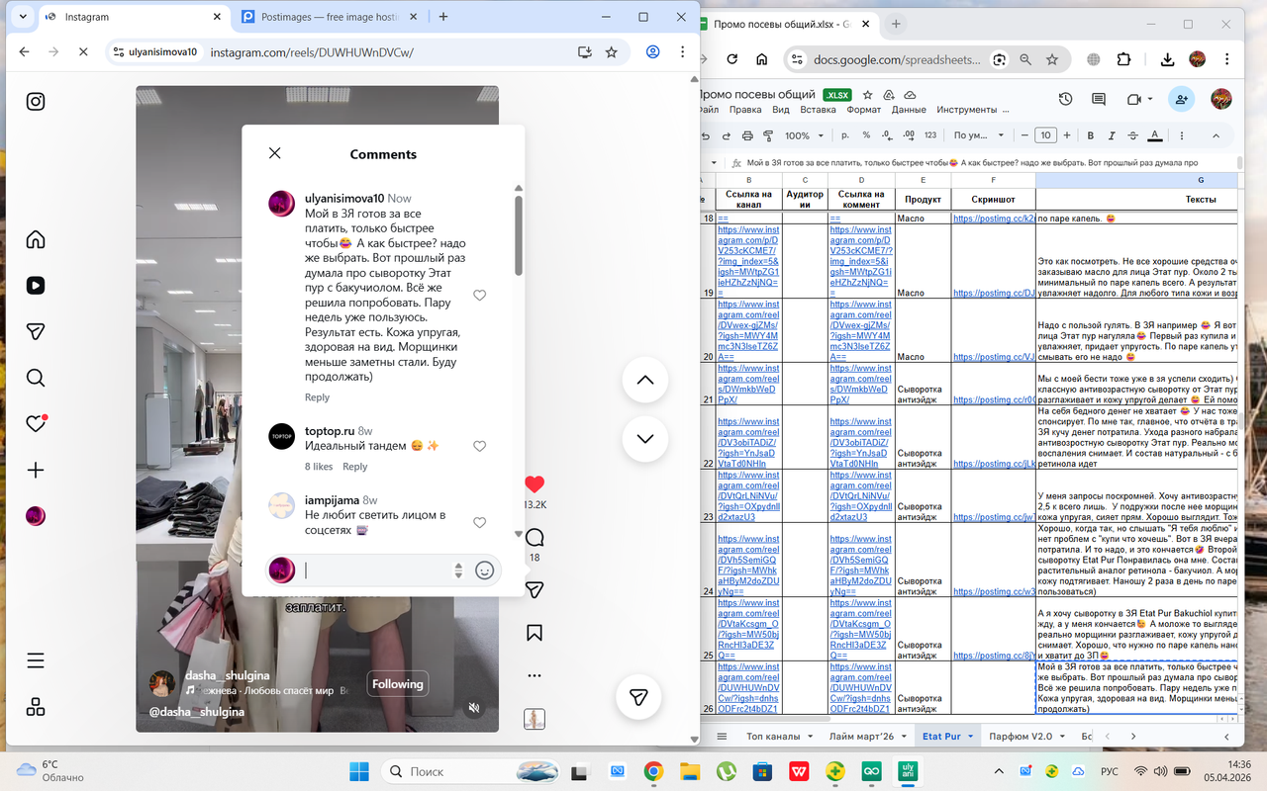
Task: Share the reel via paper plane under comments
Action: click(535, 589)
